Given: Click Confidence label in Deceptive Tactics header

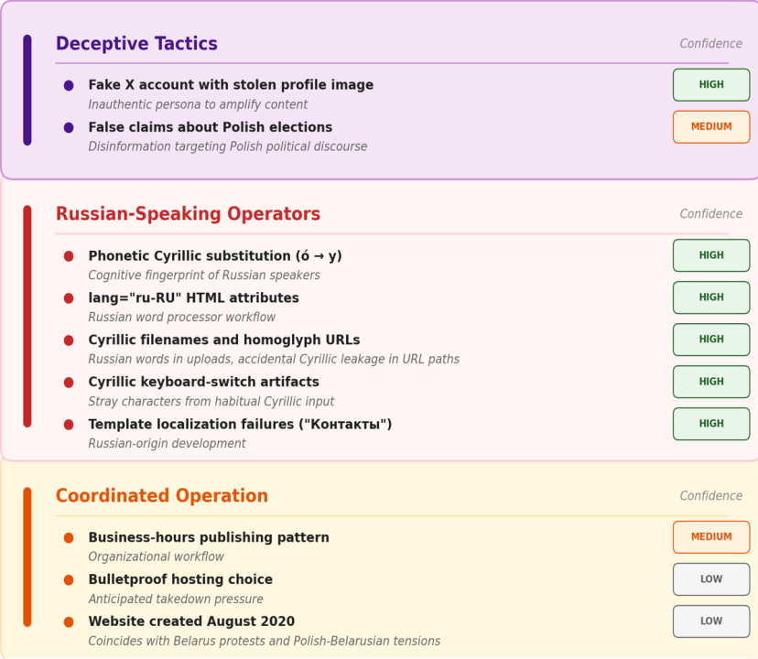Looking at the screenshot, I should [x=710, y=44].
